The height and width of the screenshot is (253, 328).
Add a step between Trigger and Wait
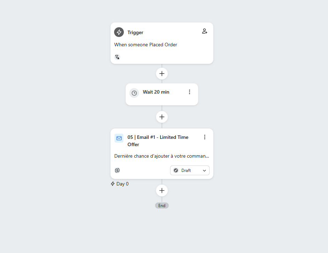click(x=162, y=74)
